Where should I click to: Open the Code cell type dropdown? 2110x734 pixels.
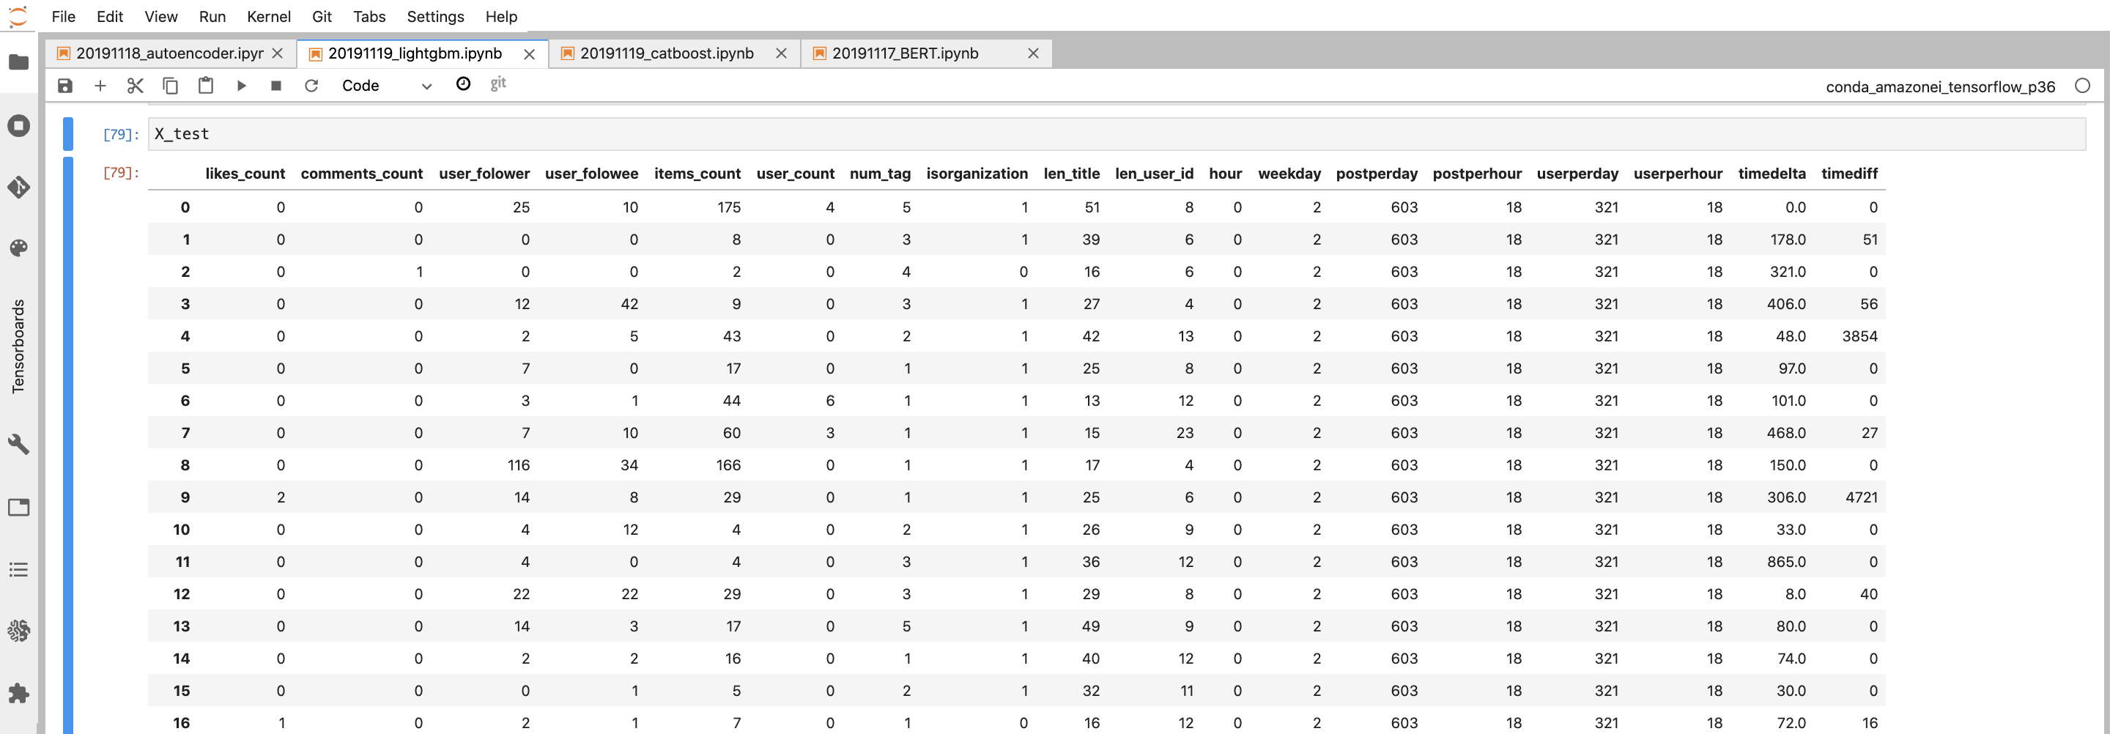click(x=386, y=85)
